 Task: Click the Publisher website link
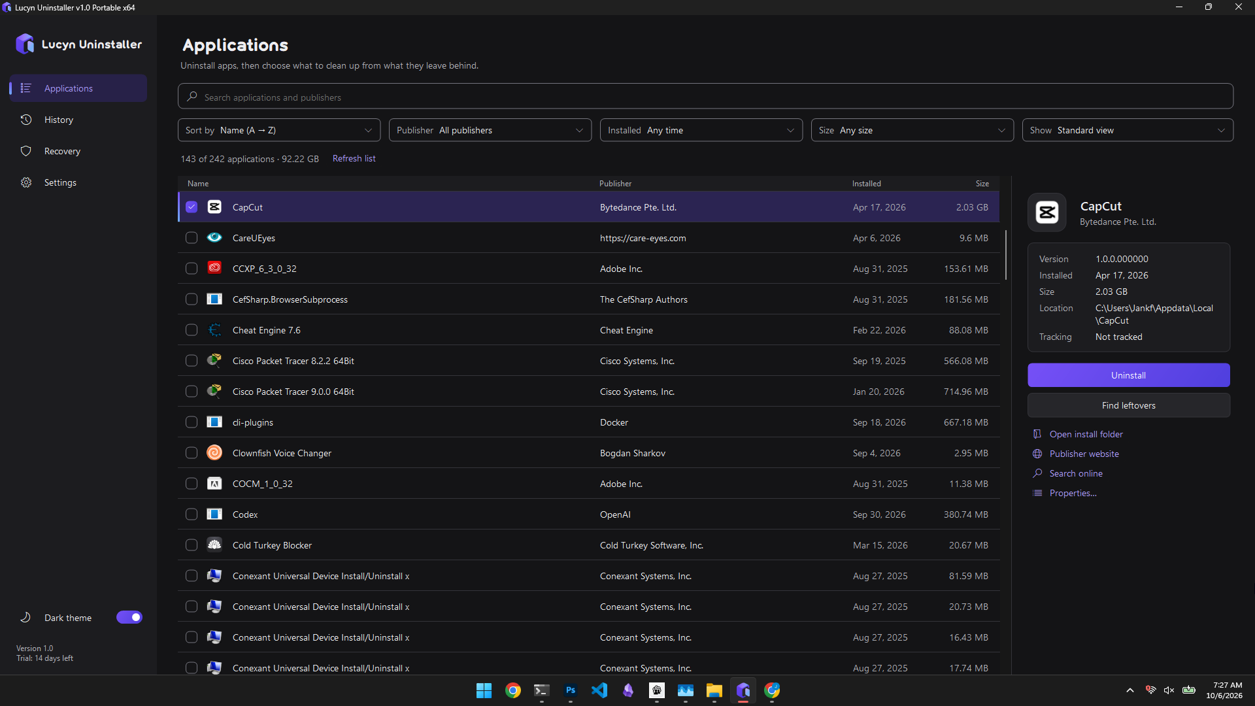coord(1084,454)
